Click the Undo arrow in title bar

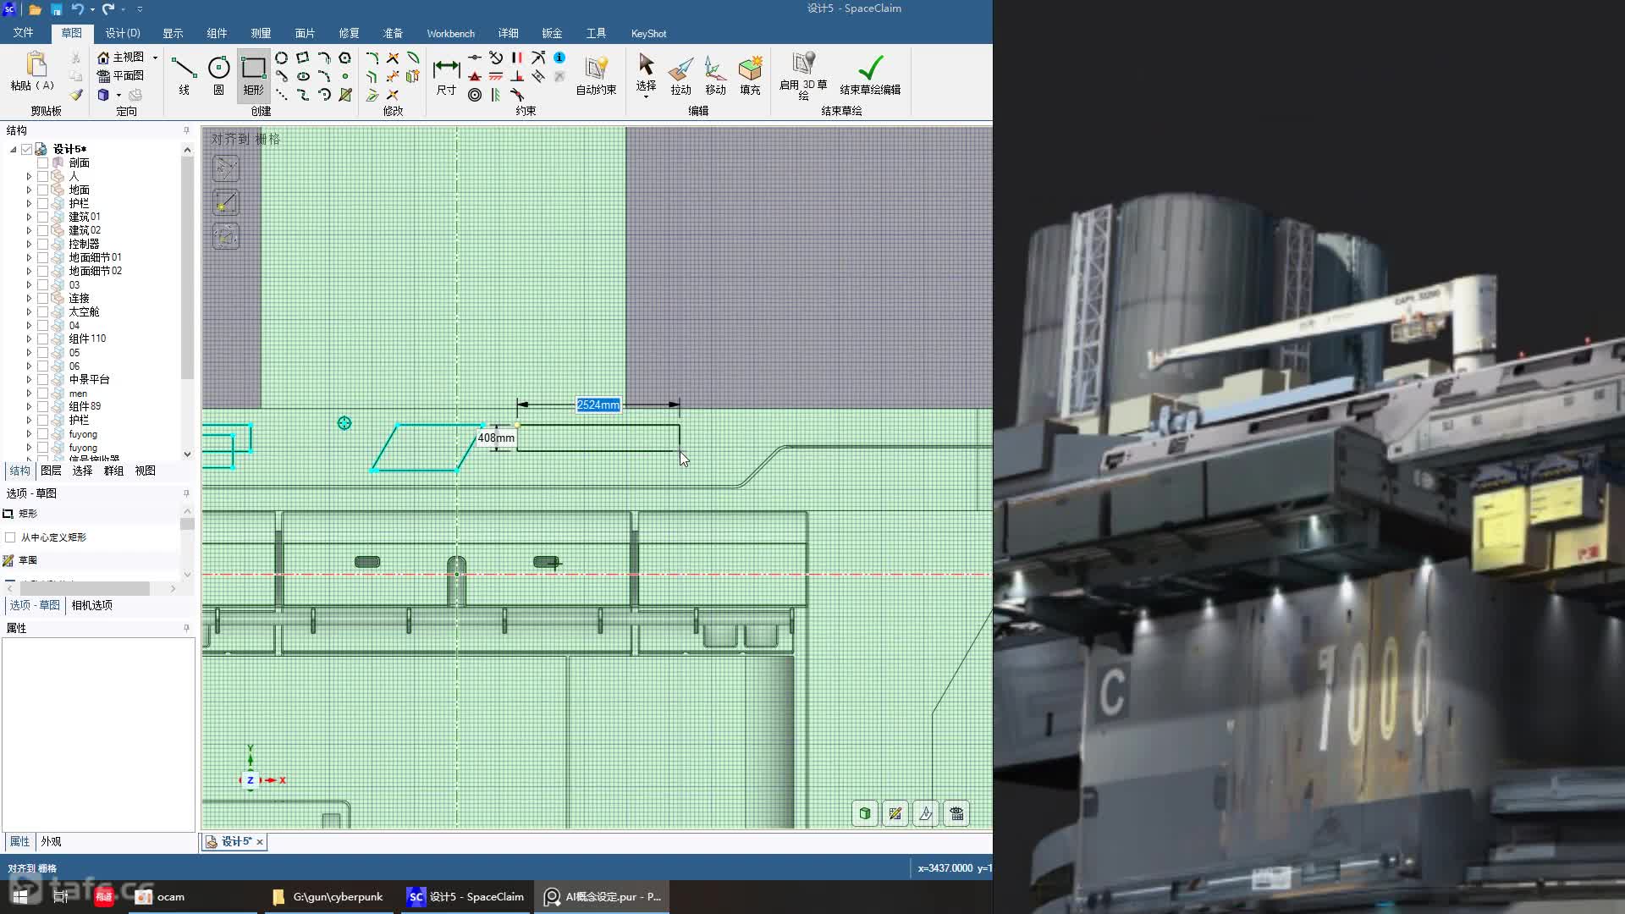point(78,9)
